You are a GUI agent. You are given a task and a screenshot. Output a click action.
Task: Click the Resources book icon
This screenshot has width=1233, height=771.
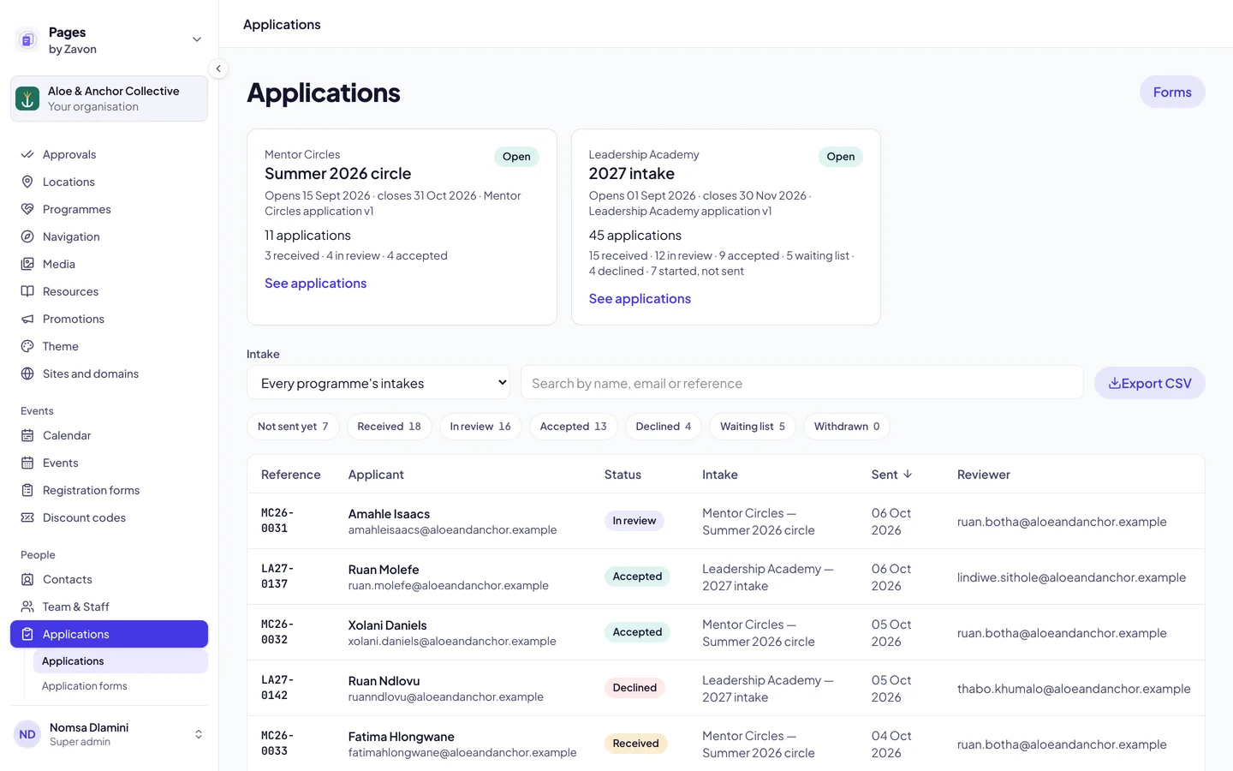(x=27, y=291)
